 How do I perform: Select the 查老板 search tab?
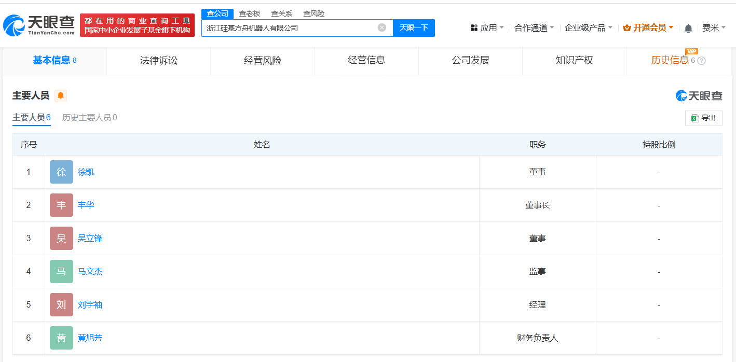pyautogui.click(x=250, y=13)
